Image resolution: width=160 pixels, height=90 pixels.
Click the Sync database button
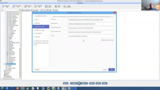click(x=26, y=10)
